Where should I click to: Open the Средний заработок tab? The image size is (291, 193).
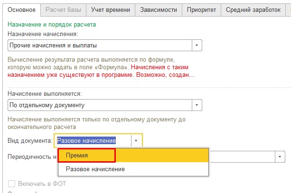[x=253, y=10]
